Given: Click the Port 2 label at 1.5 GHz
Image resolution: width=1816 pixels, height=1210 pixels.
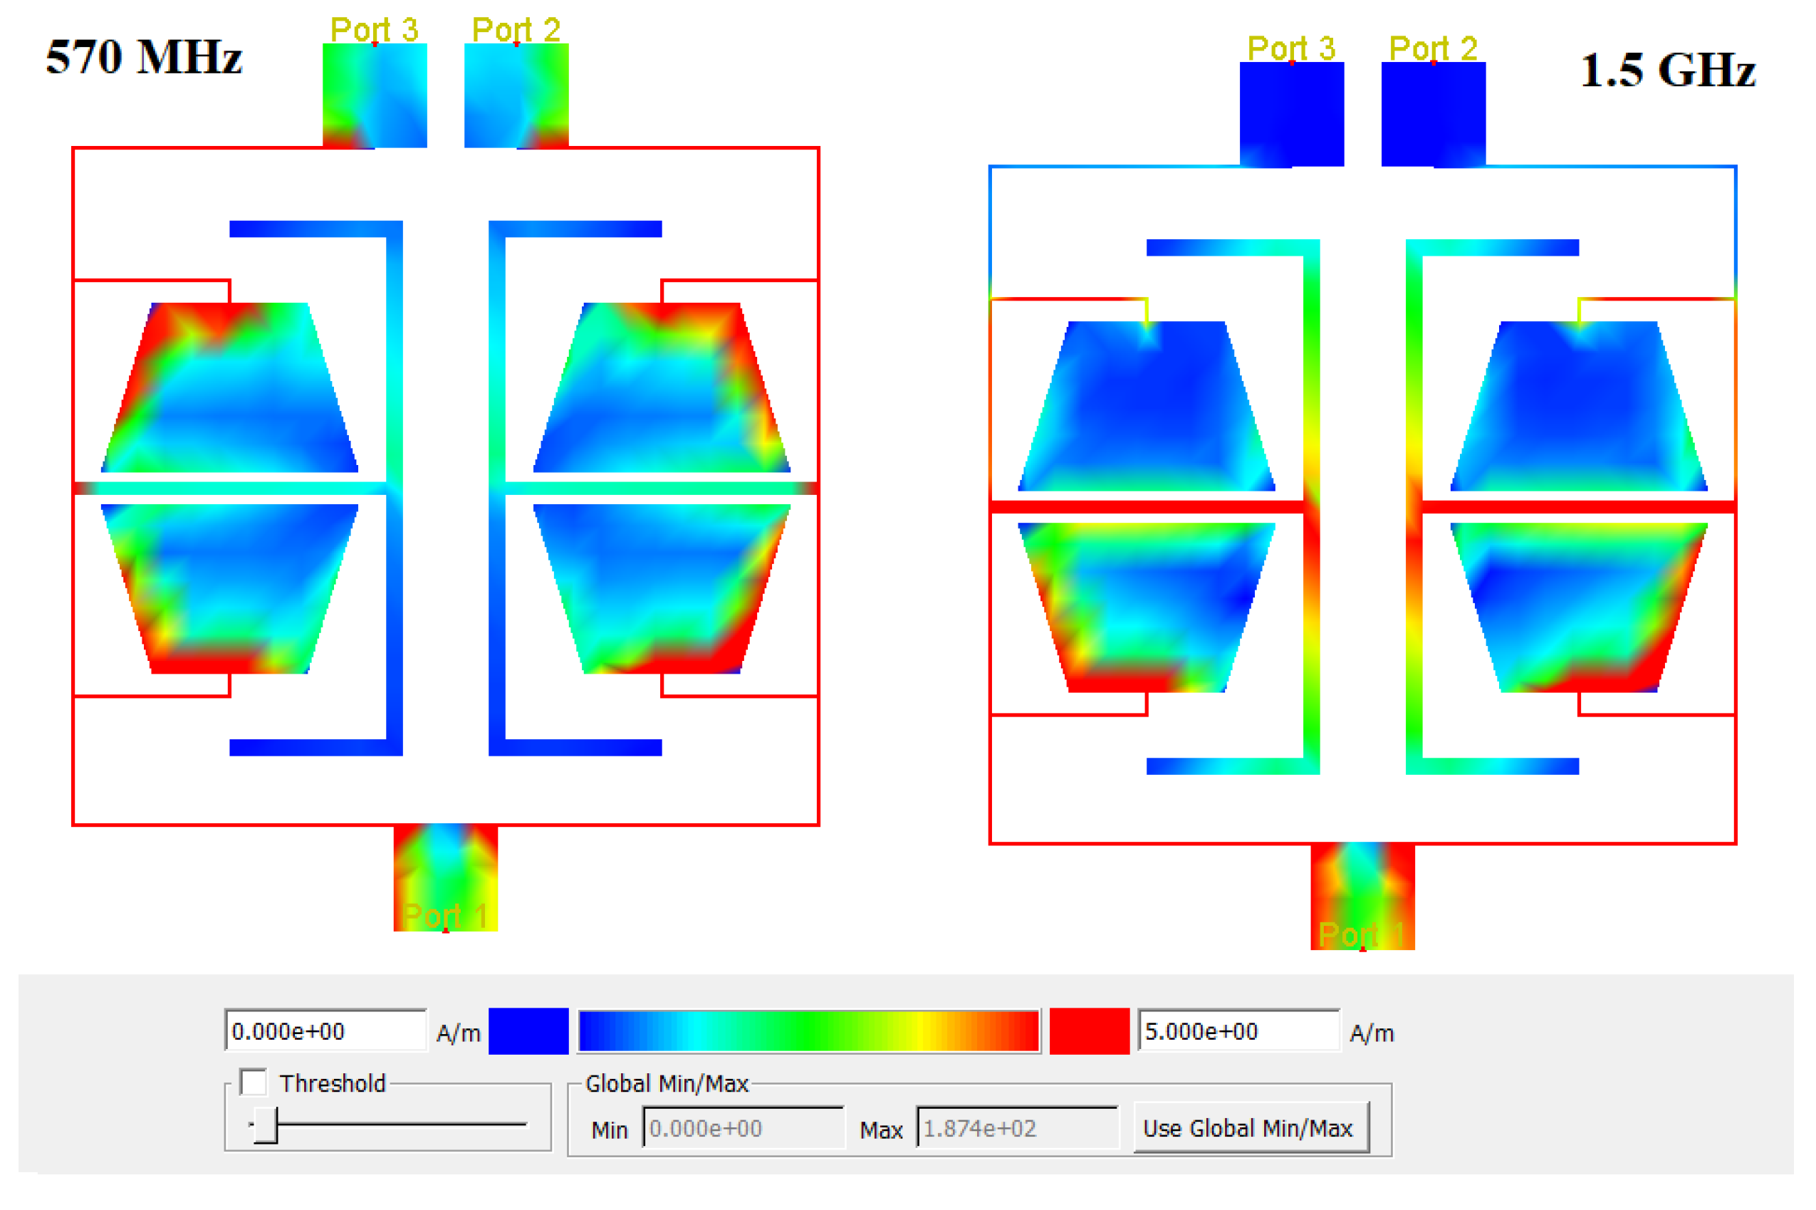Looking at the screenshot, I should (1433, 48).
